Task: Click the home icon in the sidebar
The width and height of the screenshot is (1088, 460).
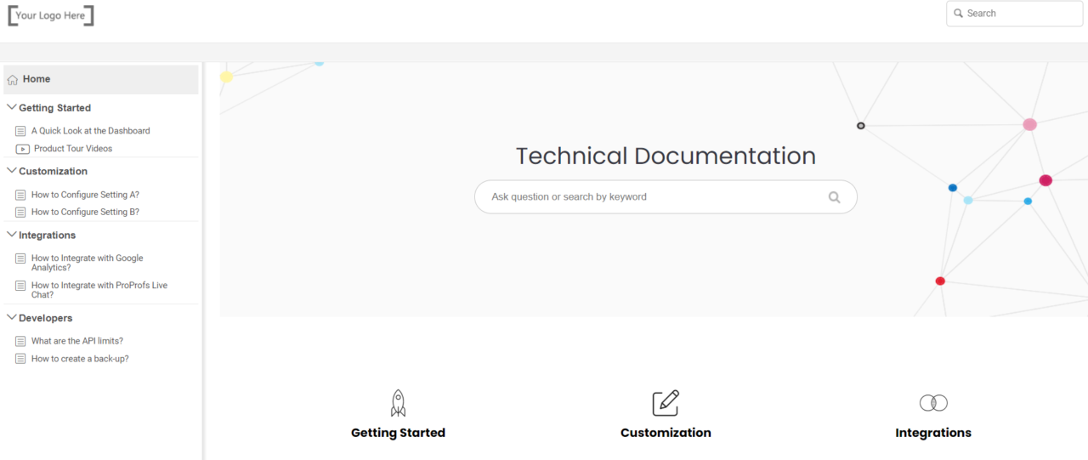Action: pos(13,80)
